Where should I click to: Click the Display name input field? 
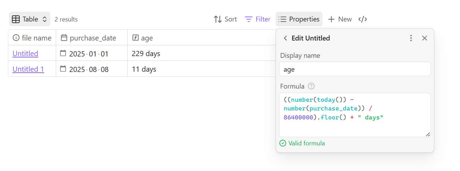pyautogui.click(x=355, y=69)
